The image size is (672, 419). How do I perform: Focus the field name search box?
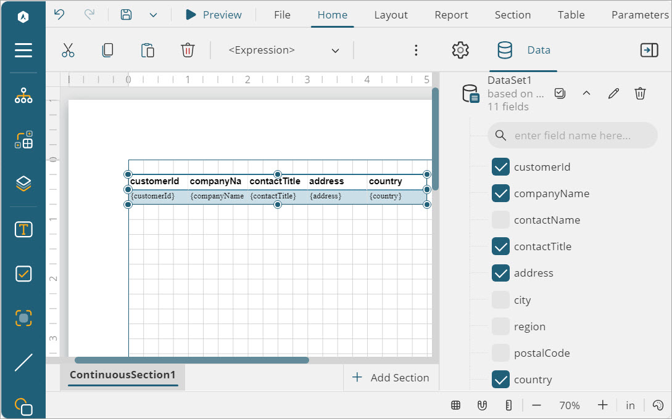point(573,136)
